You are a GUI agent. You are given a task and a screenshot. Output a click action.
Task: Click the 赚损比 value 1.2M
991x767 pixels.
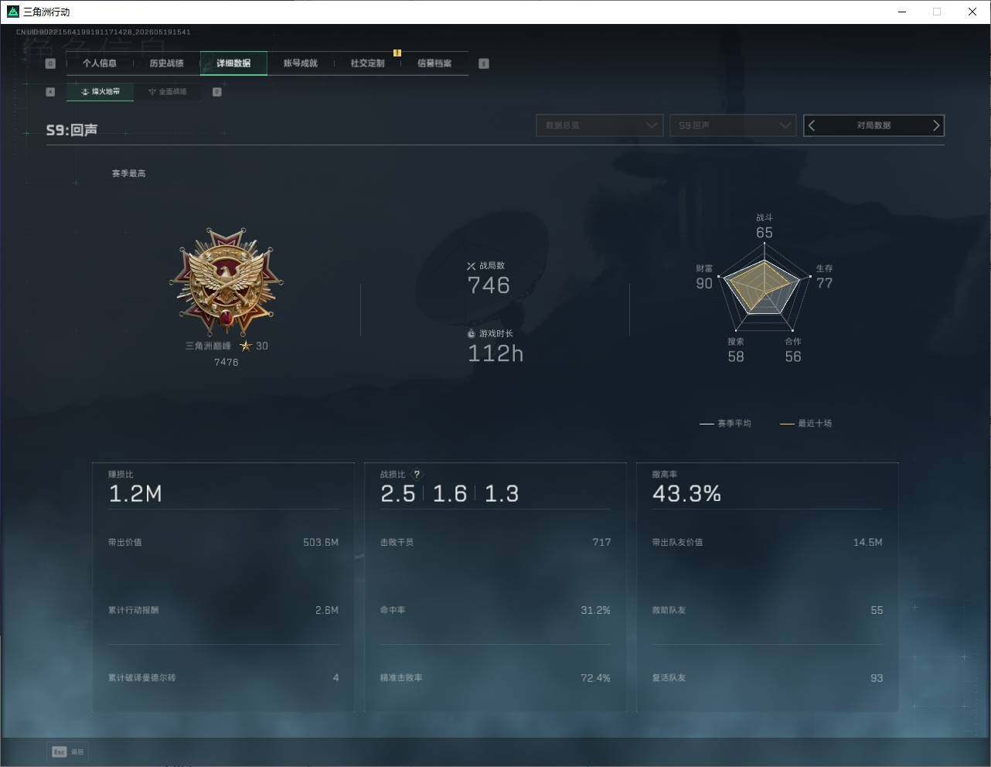[135, 494]
